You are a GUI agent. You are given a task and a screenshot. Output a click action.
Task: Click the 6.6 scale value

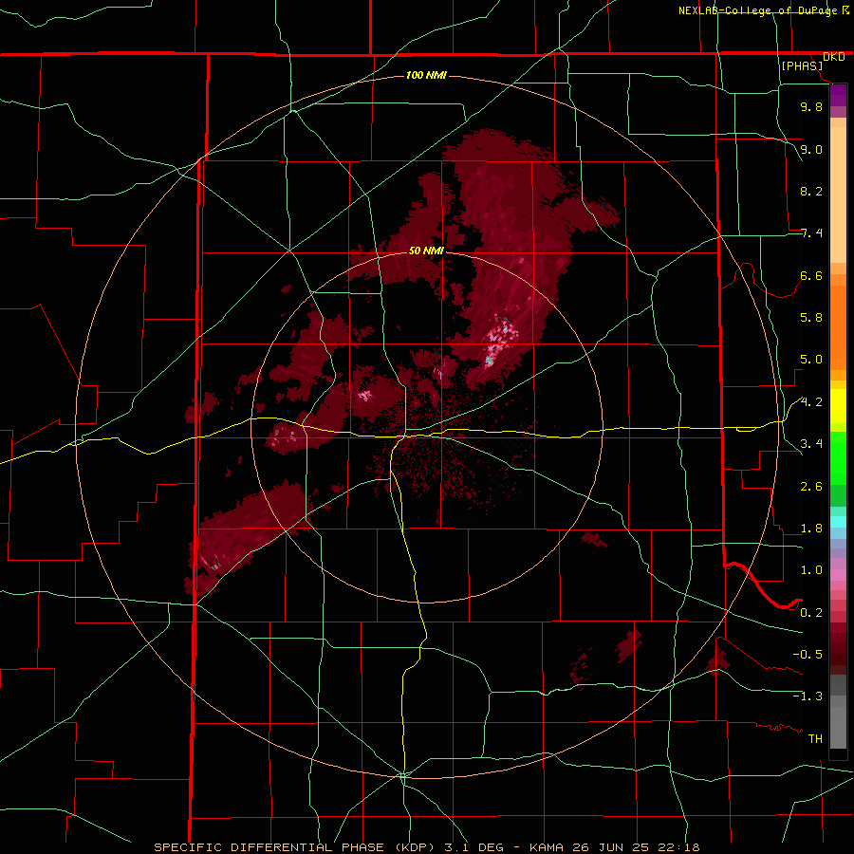[x=811, y=275]
